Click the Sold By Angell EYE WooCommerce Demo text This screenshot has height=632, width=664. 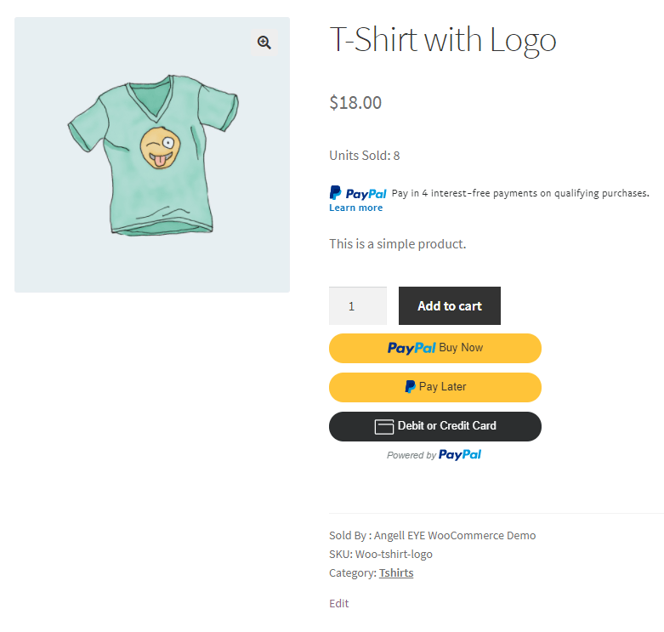[432, 535]
